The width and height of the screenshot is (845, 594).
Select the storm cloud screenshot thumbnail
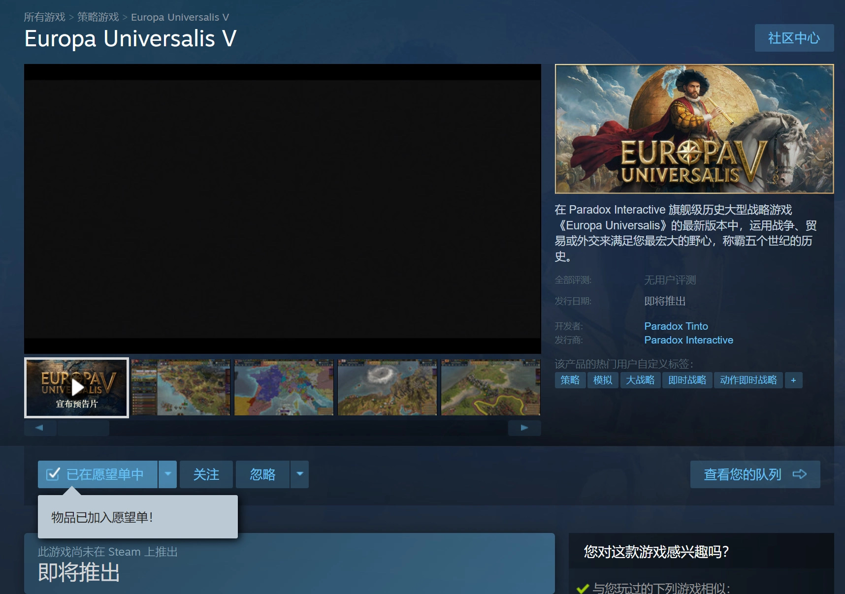pos(388,387)
